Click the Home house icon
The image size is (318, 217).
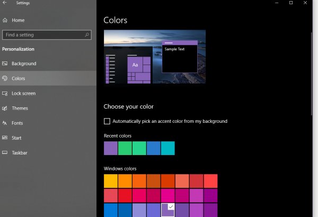pos(5,20)
